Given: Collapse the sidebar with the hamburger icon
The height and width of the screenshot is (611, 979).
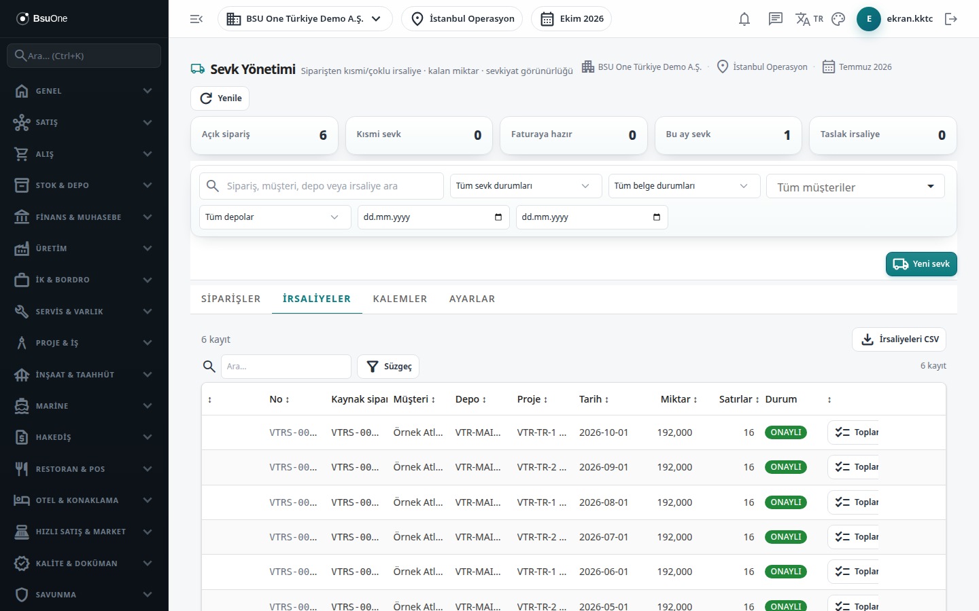Looking at the screenshot, I should [x=196, y=19].
